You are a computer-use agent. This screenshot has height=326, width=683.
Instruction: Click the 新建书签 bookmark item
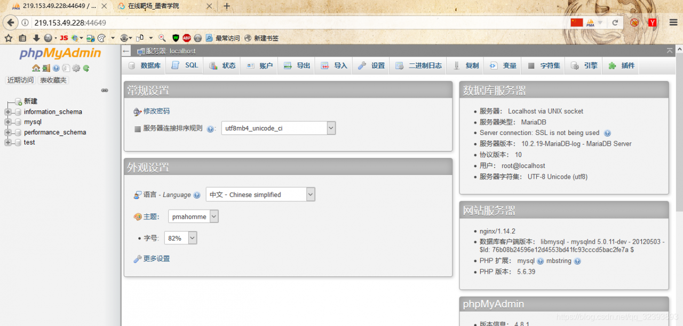pos(261,38)
